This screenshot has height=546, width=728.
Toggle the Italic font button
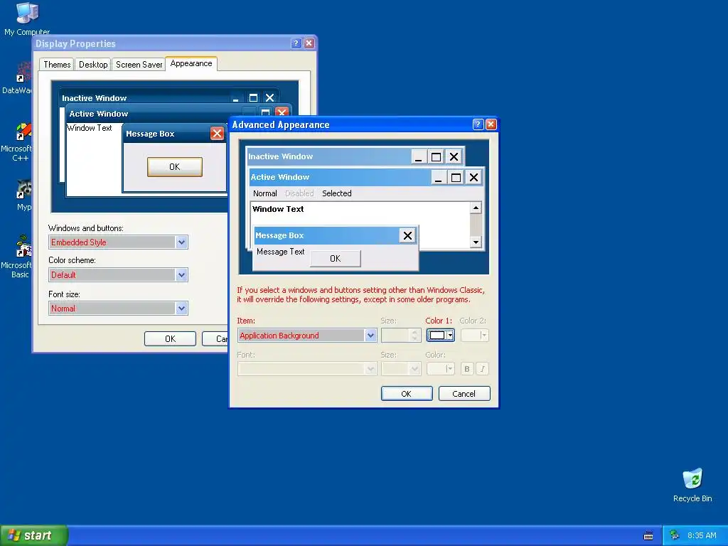[483, 369]
